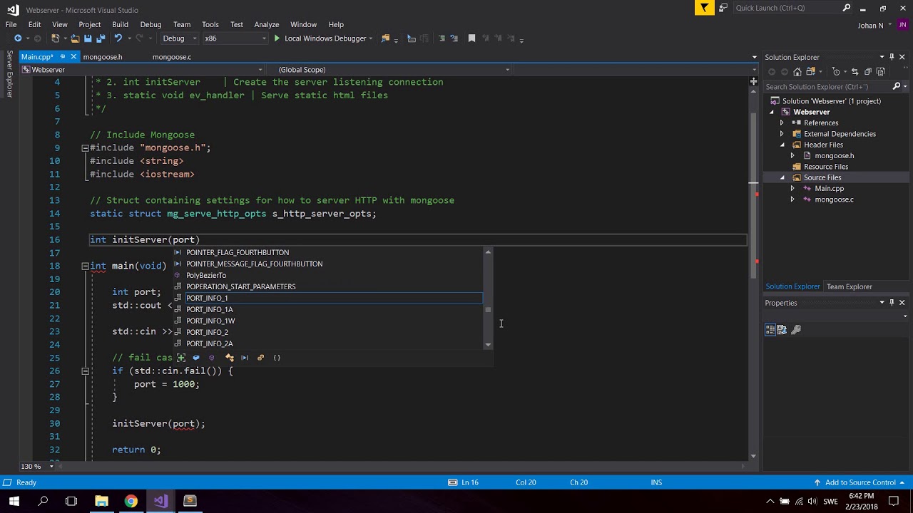This screenshot has width=913, height=513.
Task: Click the Windows Start button
Action: pyautogui.click(x=14, y=501)
